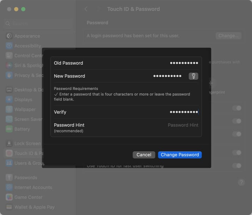The height and width of the screenshot is (215, 252).
Task: Open Siri & Spotlight sidebar icon
Action: click(x=9, y=65)
